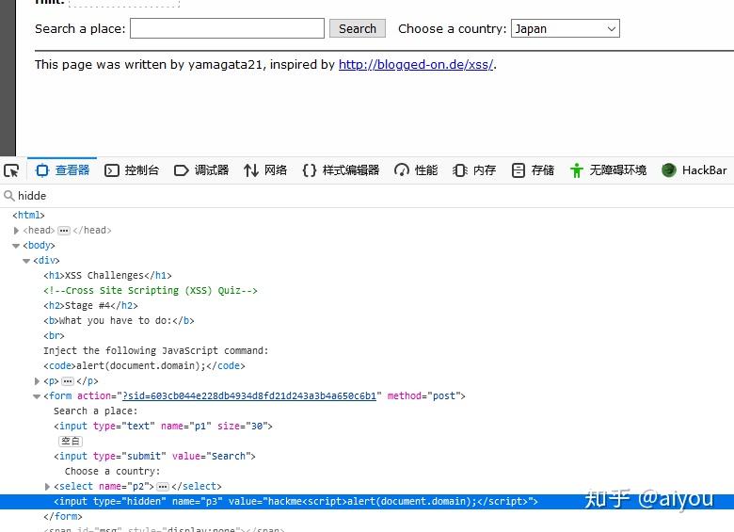This screenshot has width=734, height=532.
Task: Switch to the 查看器 inspector tab
Action: [62, 170]
